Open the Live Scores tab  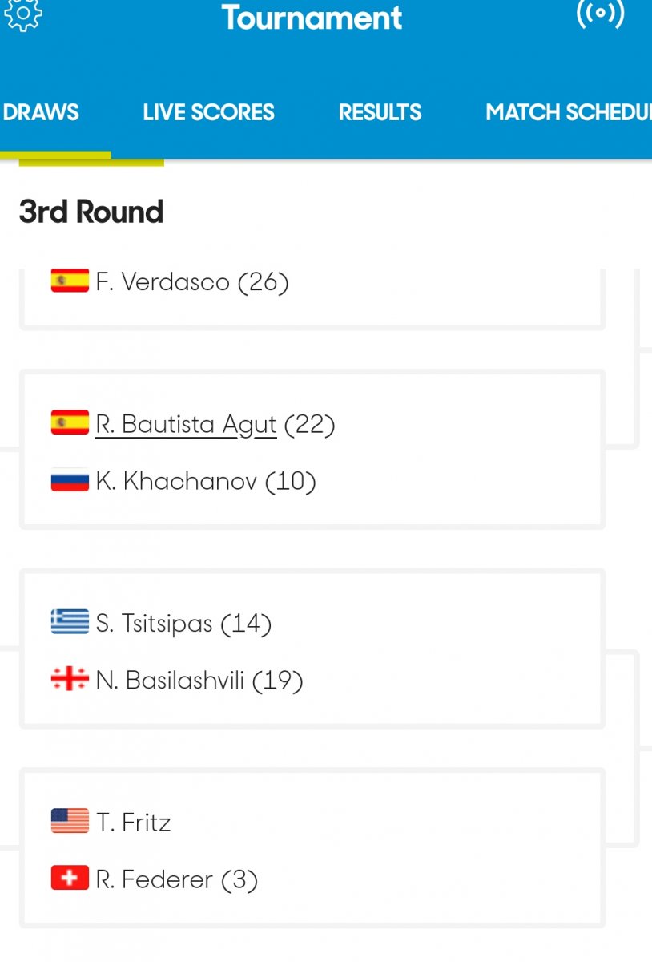208,112
